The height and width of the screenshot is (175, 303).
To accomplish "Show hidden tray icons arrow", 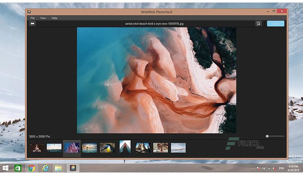I will pos(253,168).
